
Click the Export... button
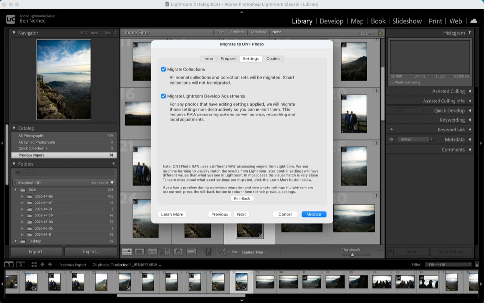[x=91, y=251]
